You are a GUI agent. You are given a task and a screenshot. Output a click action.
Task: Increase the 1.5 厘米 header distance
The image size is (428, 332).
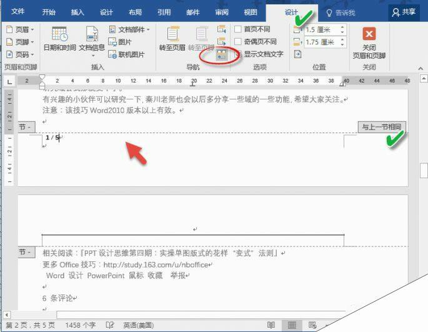(342, 27)
